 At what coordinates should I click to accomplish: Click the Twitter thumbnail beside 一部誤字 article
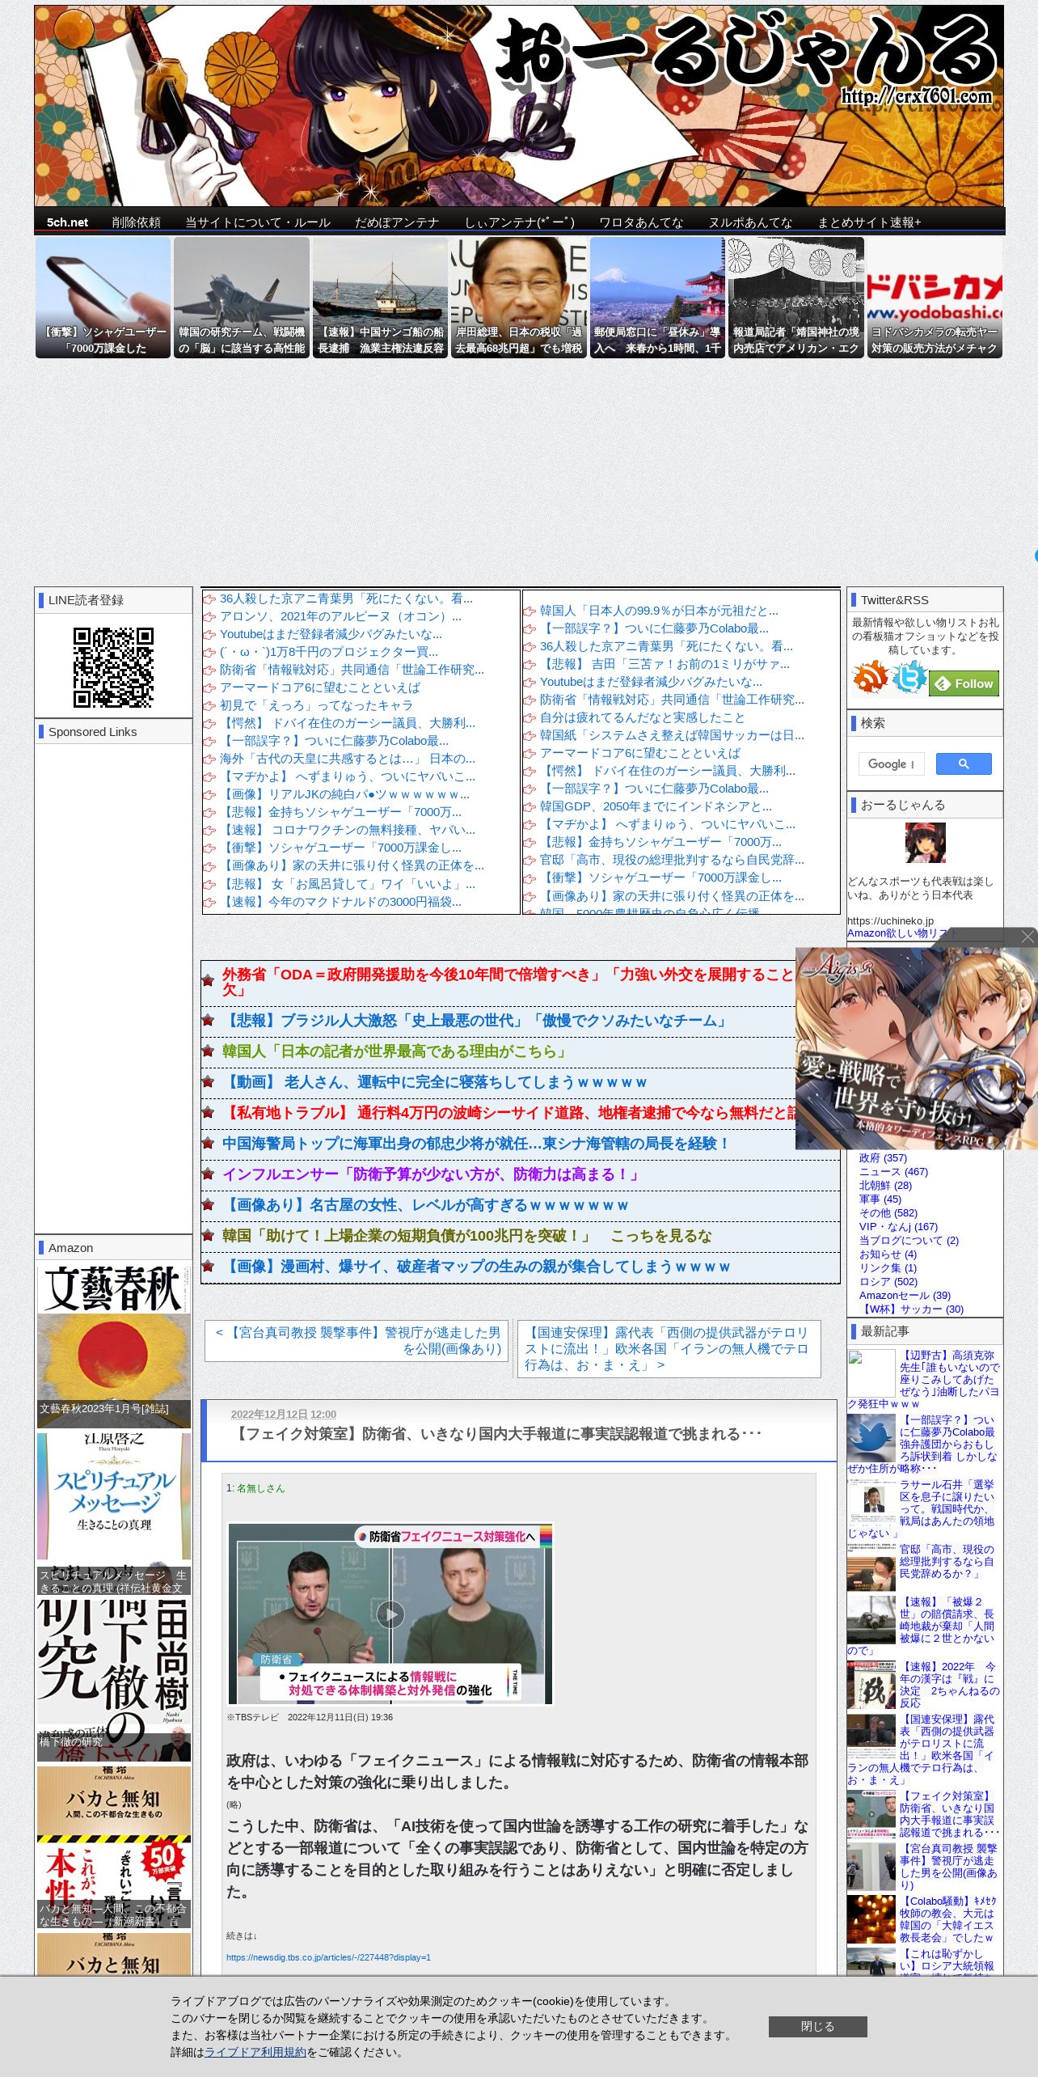click(871, 1438)
